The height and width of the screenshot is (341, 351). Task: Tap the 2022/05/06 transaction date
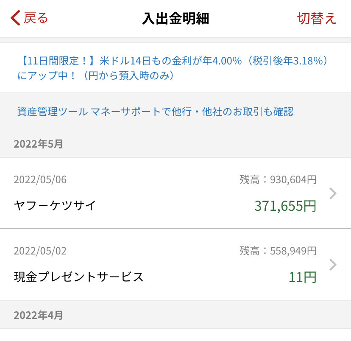[40, 180]
